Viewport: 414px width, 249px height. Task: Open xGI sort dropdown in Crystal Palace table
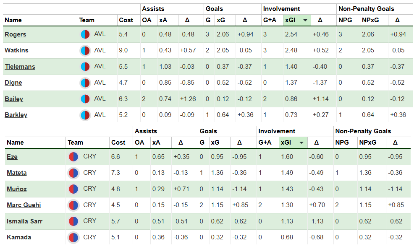[x=301, y=143]
